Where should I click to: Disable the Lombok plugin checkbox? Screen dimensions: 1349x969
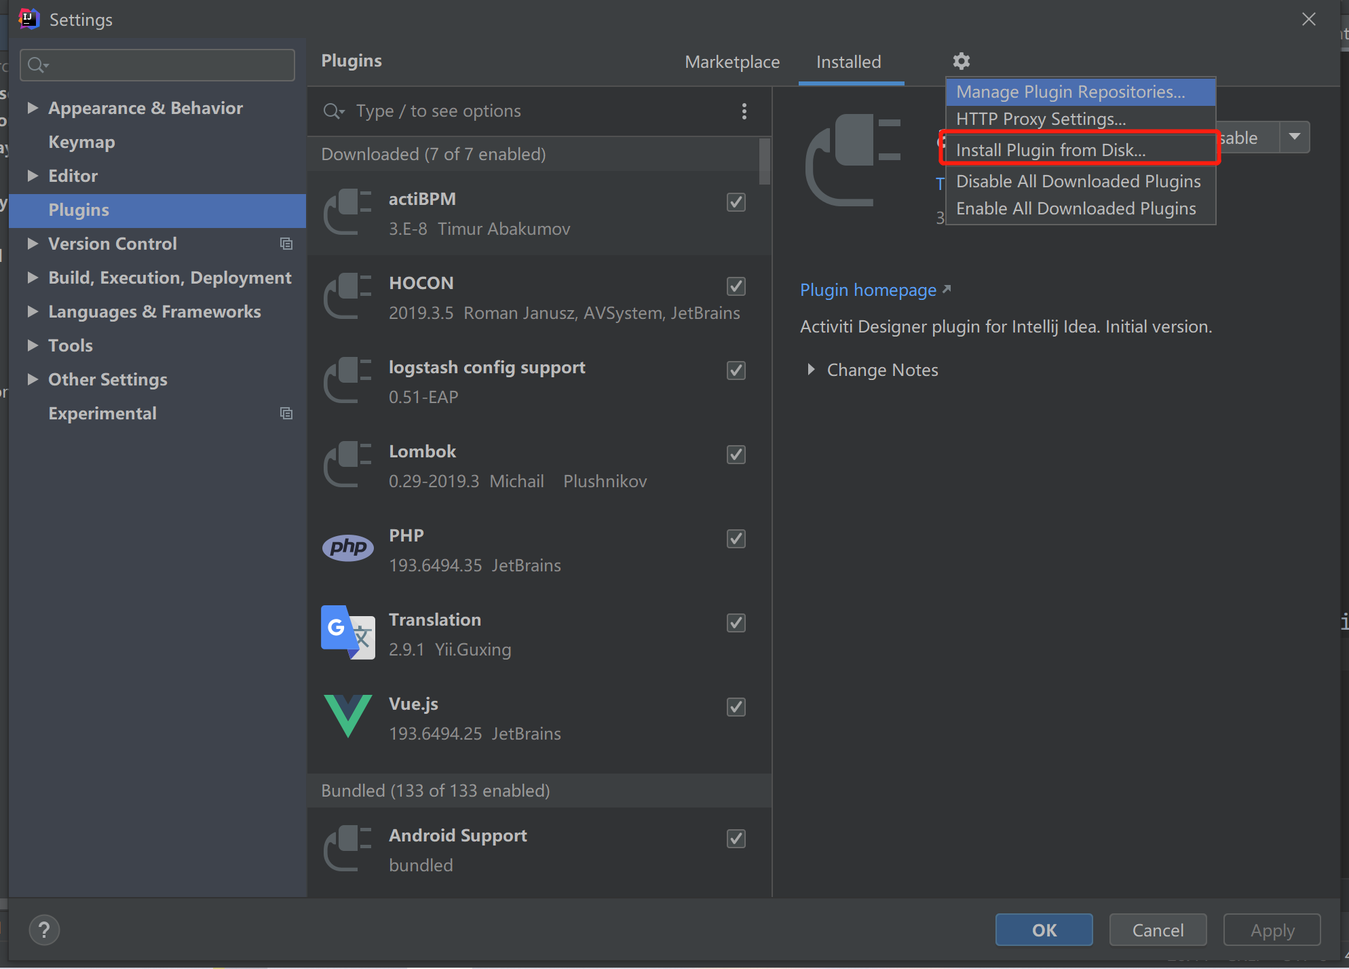736,454
